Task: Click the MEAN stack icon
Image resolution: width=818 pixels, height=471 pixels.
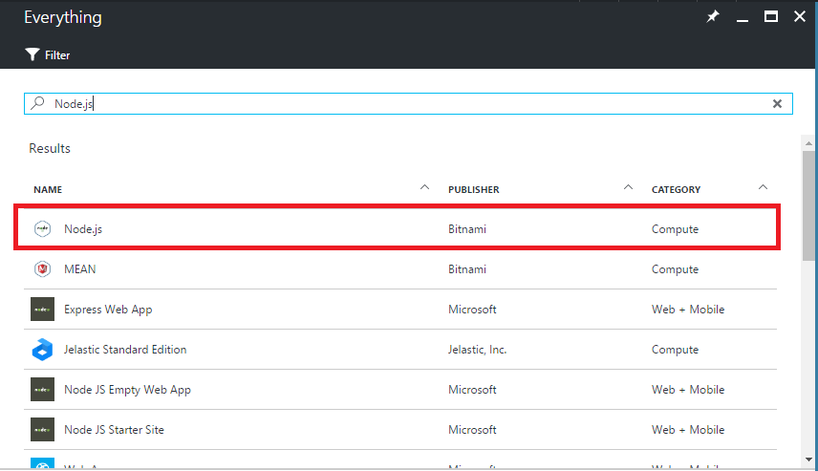Action: coord(42,269)
